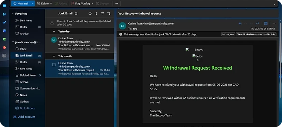This screenshot has width=282, height=127.
Task: Open the More apps grid icon
Action: click(4, 56)
